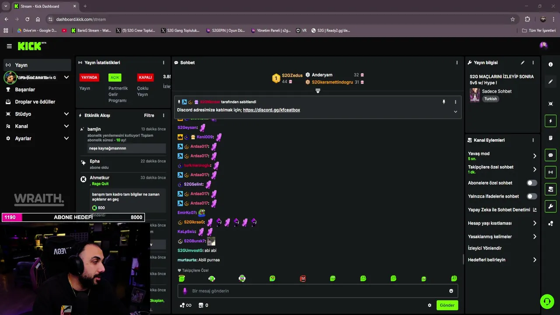Expand the pinned message chevron
This screenshot has height=315, width=560.
(x=455, y=112)
